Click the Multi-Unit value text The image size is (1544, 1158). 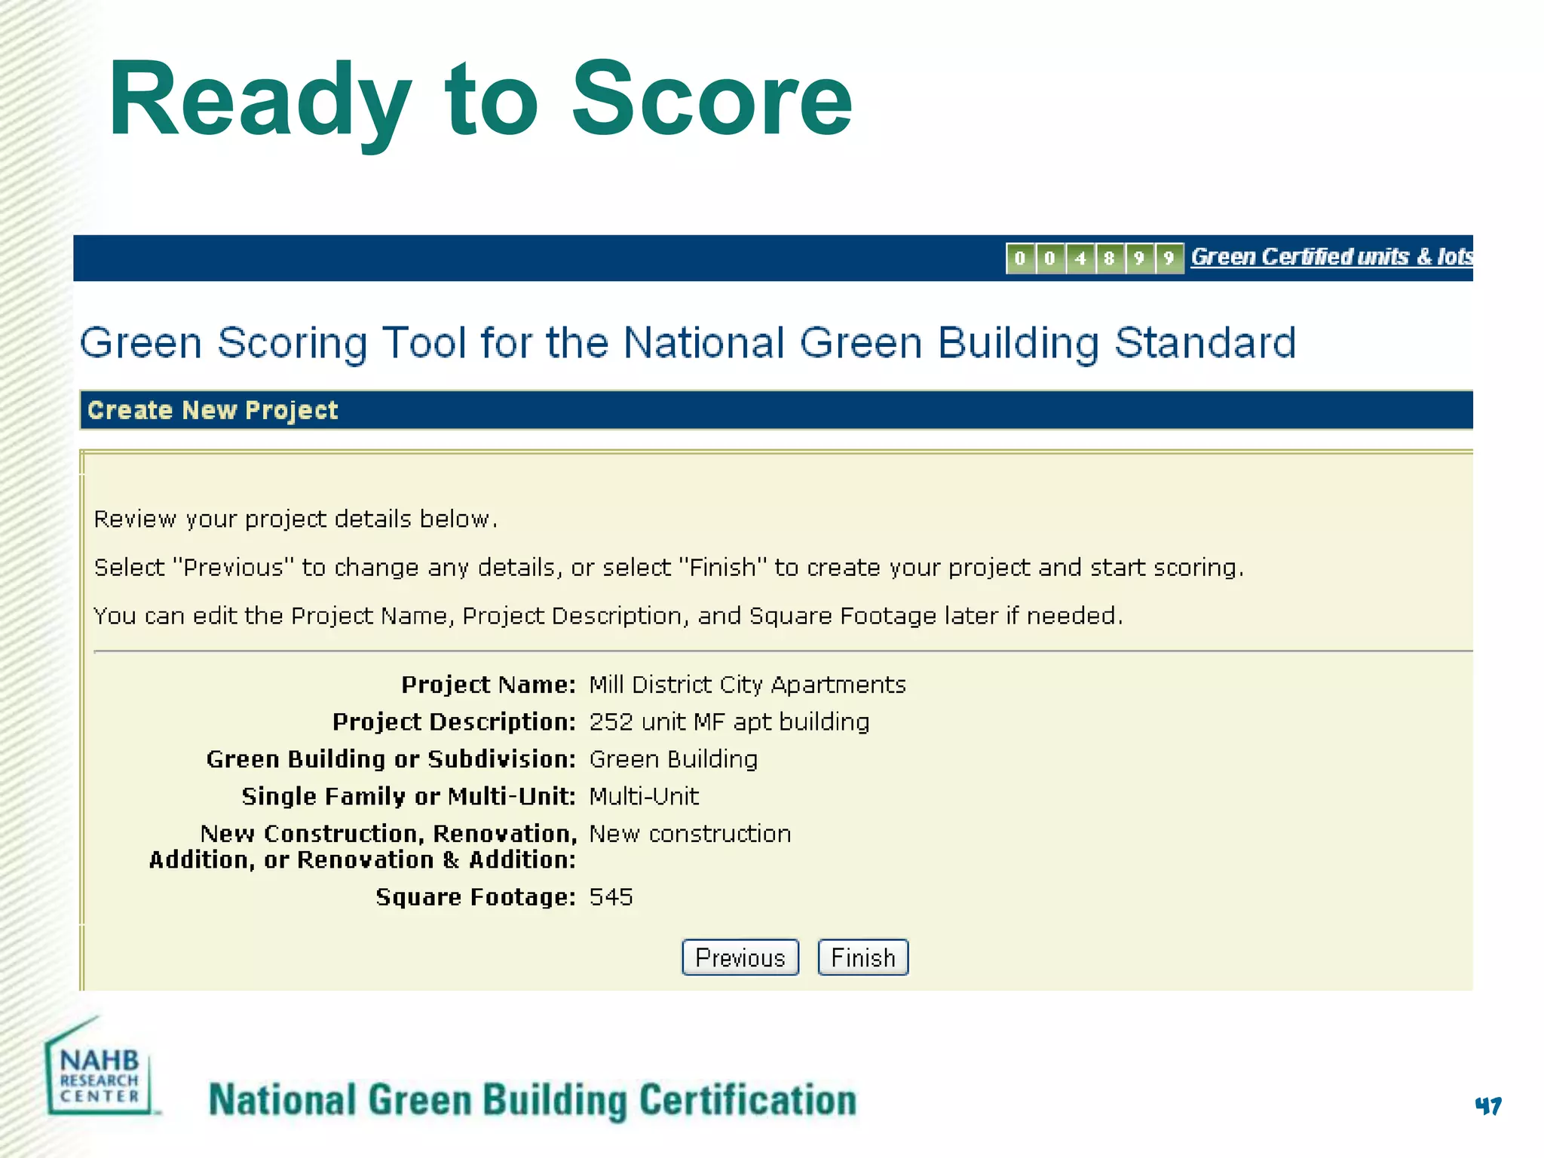coord(644,797)
